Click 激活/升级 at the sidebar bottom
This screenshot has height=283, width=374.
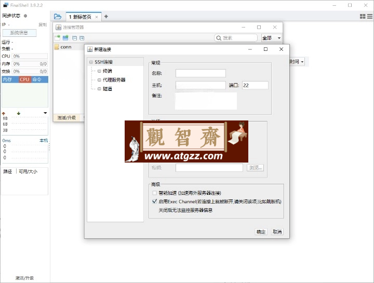pyautogui.click(x=24, y=278)
